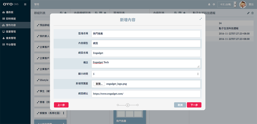Click 瀏覽 to choose a preview image

click(x=99, y=84)
